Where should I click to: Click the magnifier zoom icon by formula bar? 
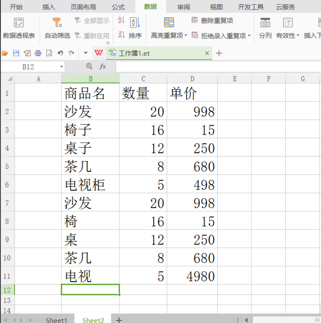[89, 66]
